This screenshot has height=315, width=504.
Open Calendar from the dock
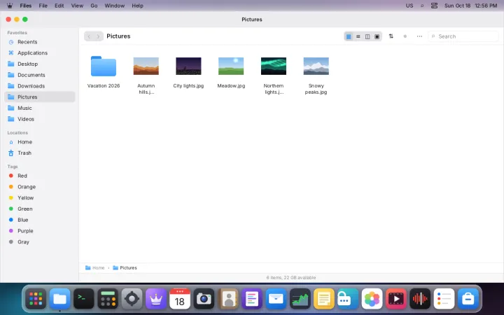[180, 299]
